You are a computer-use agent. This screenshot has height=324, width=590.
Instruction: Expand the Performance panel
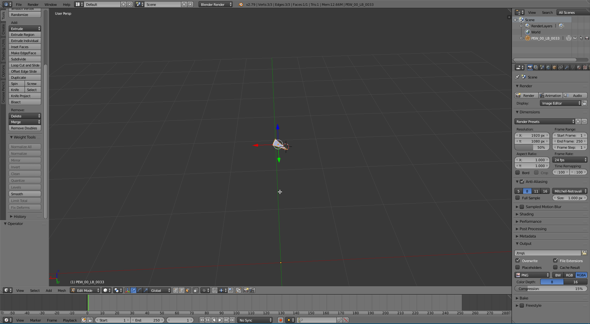[x=530, y=221]
